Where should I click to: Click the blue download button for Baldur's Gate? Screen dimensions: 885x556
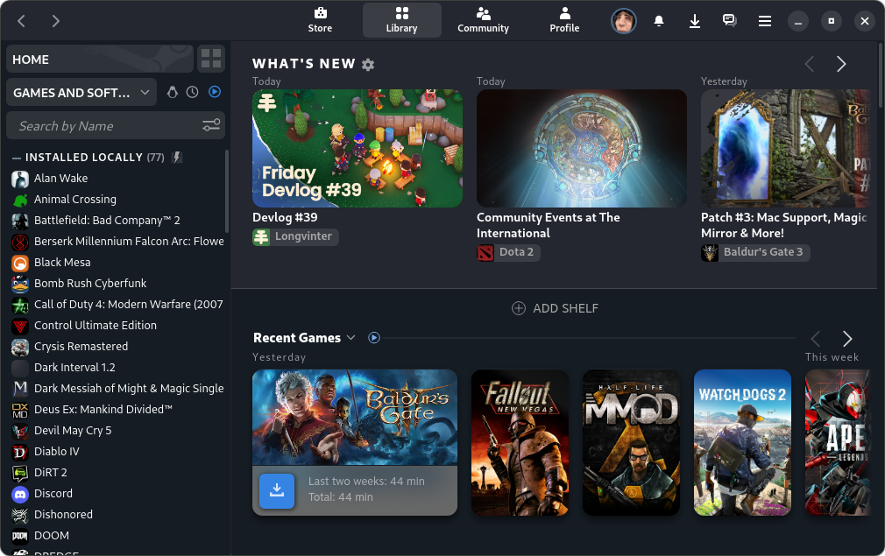(277, 490)
